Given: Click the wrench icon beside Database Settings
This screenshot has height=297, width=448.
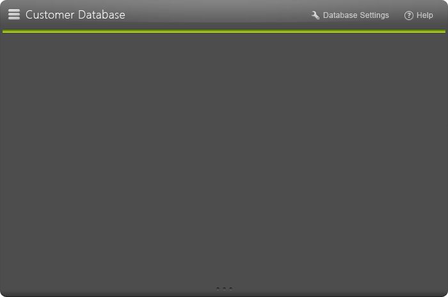Looking at the screenshot, I should [x=316, y=15].
